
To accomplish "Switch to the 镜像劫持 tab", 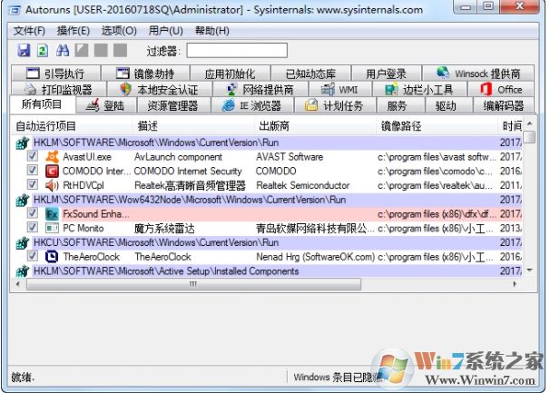I will pyautogui.click(x=145, y=74).
